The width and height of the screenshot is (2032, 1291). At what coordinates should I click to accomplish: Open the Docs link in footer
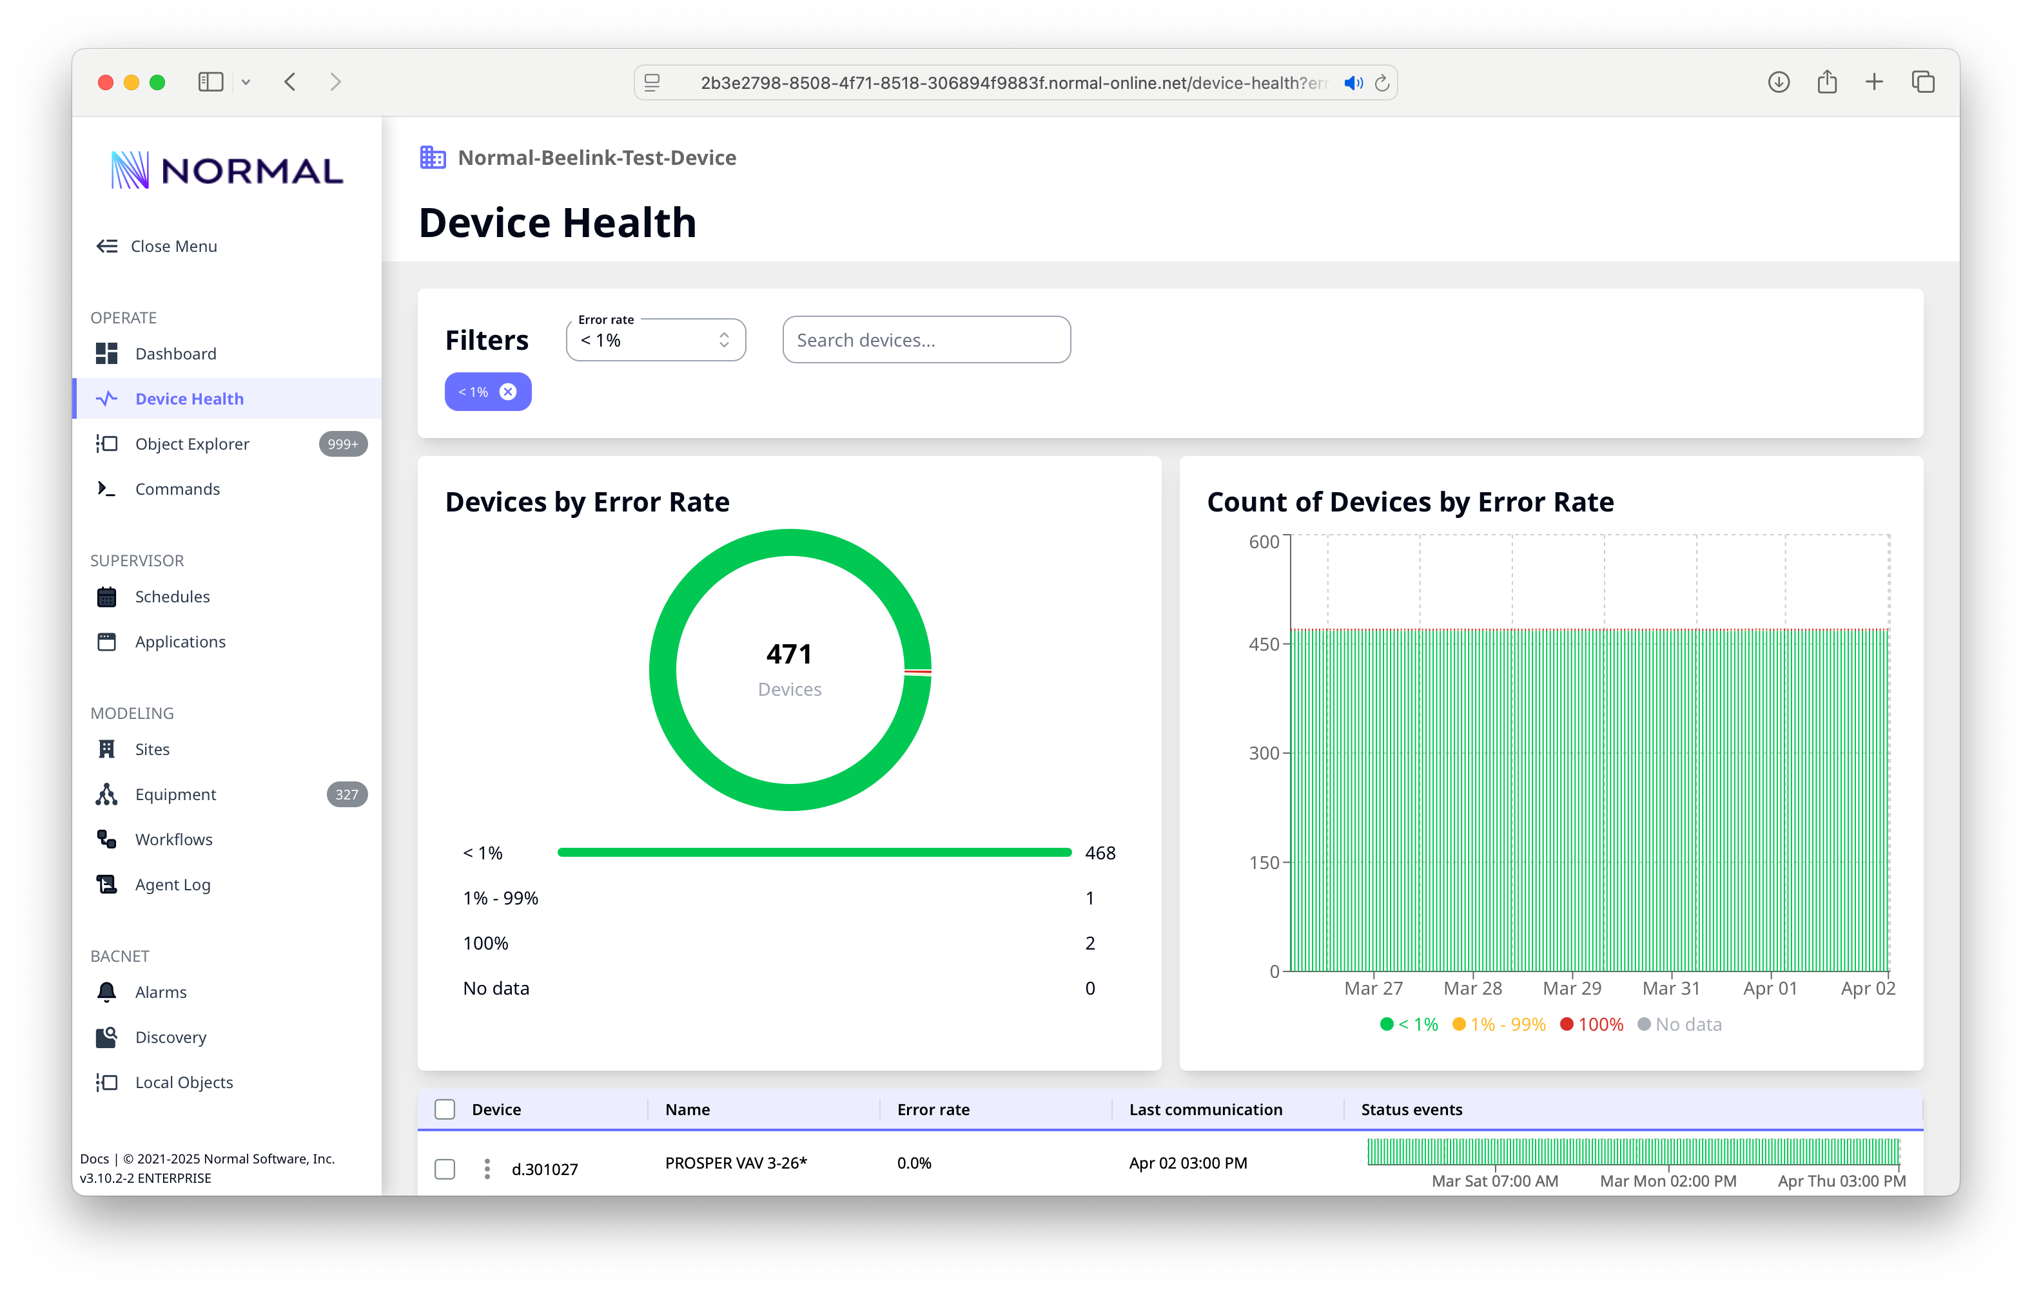[95, 1158]
